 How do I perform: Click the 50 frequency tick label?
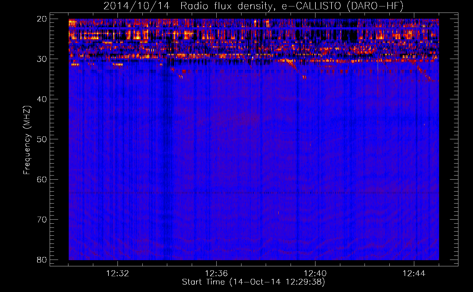[42, 139]
